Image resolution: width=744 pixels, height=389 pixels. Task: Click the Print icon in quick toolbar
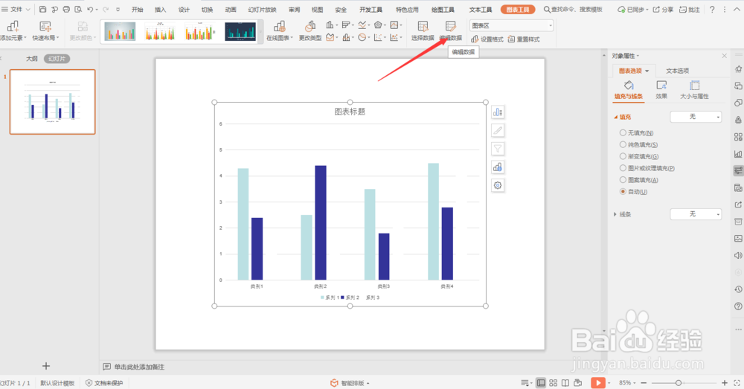pos(66,9)
